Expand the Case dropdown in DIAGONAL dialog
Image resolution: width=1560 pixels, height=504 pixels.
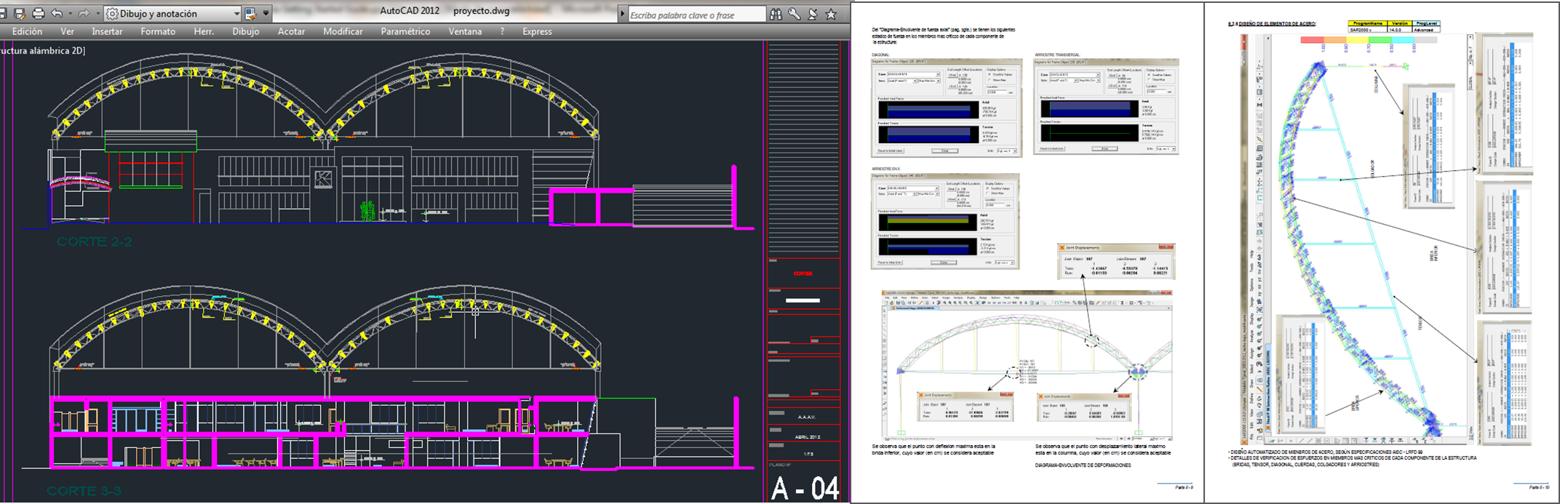pos(938,75)
